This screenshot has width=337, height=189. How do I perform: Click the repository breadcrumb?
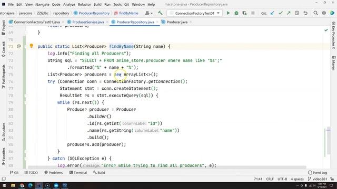(61, 13)
